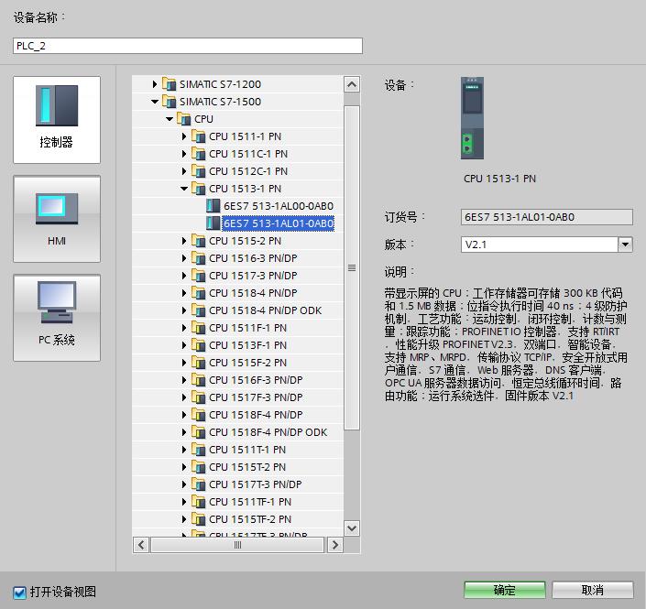Cancel with the 取消 button
Screen dimensions: 646x609
tap(593, 590)
